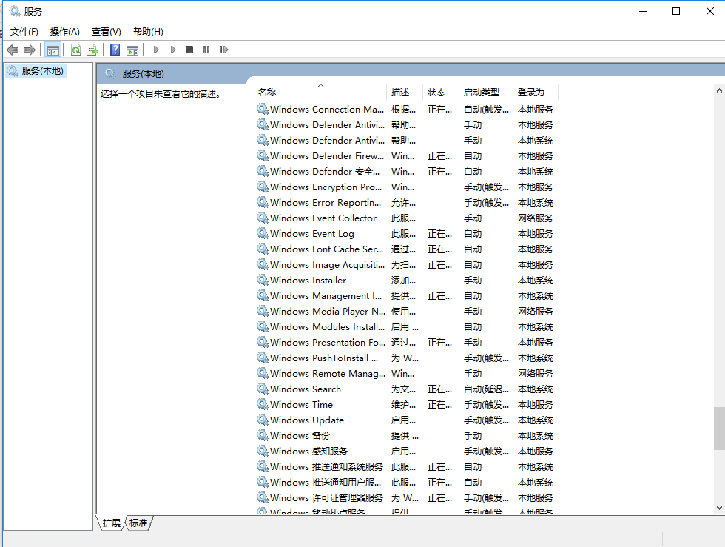The image size is (725, 547).
Task: Click the Export list toolbar icon
Action: pos(92,50)
